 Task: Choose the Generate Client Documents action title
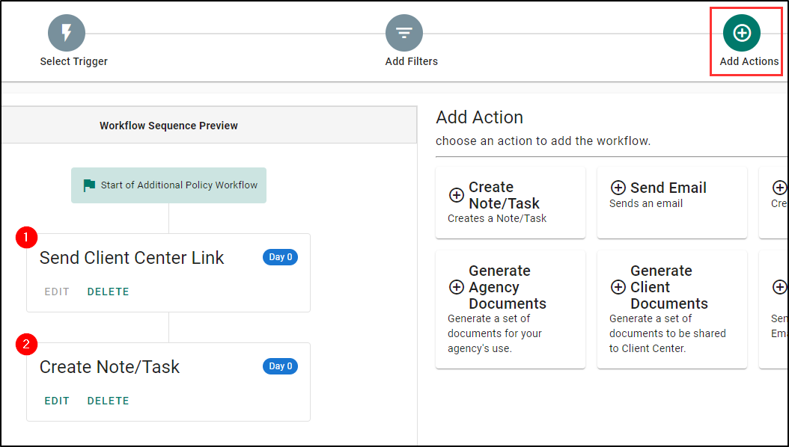(668, 287)
